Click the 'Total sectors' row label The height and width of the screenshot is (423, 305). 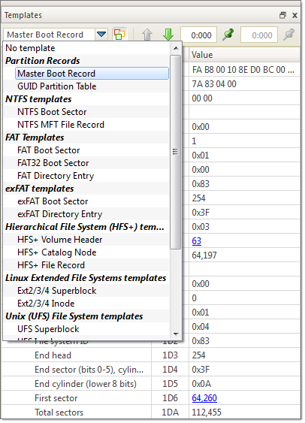59,412
